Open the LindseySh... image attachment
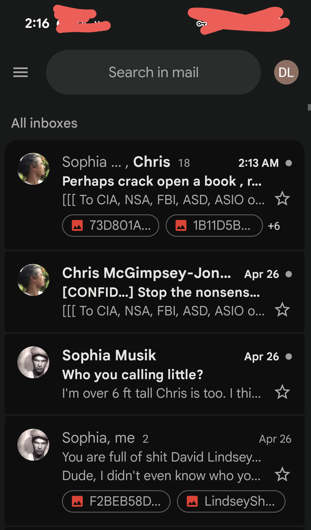 [x=231, y=501]
